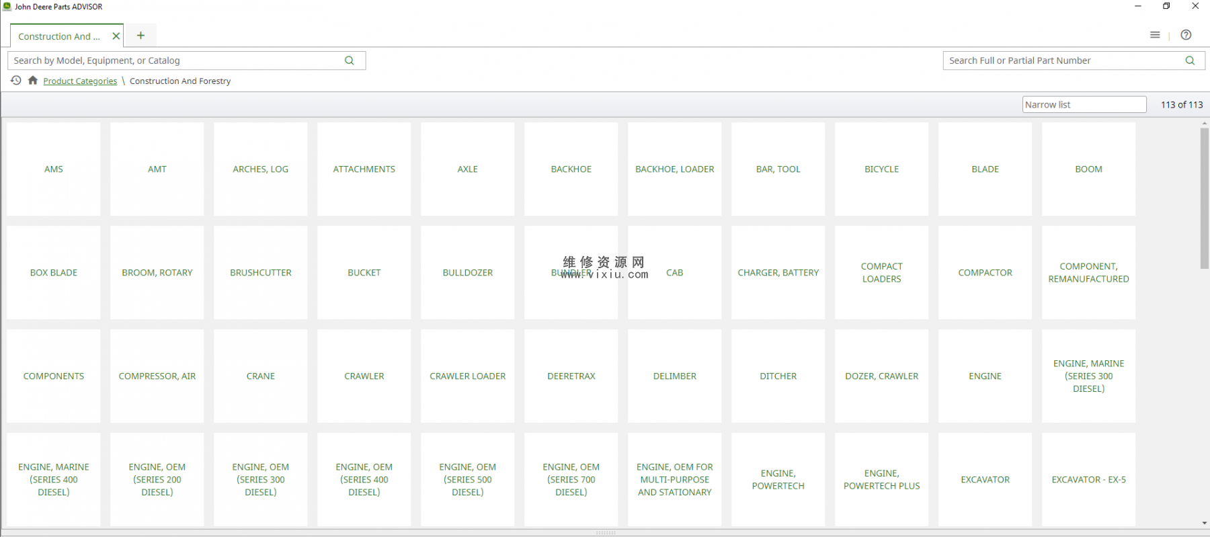Click the DITCHER tile
The width and height of the screenshot is (1210, 537).
point(778,376)
